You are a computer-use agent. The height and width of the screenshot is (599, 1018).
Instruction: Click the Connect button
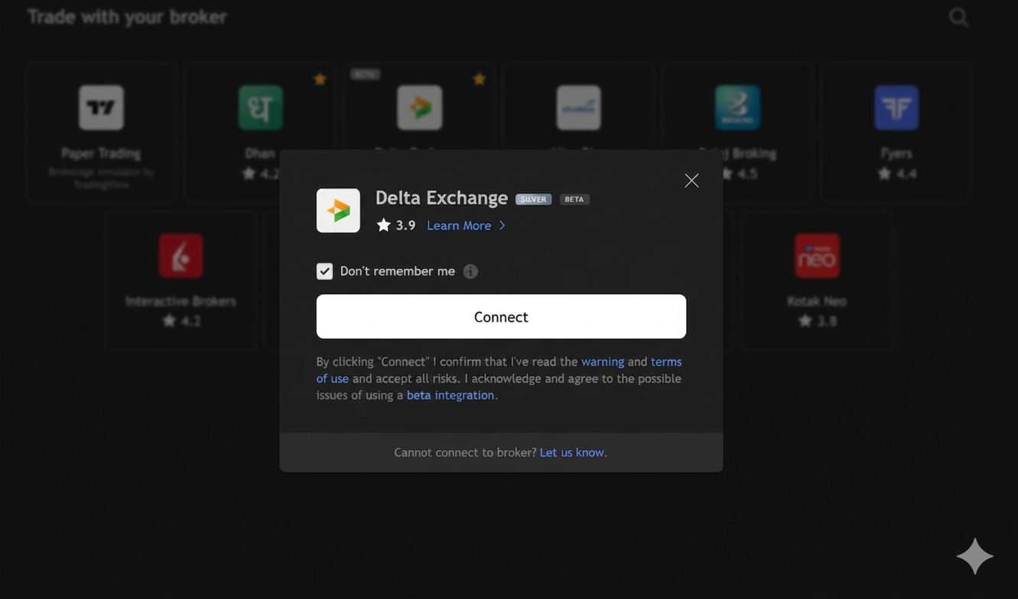501,316
